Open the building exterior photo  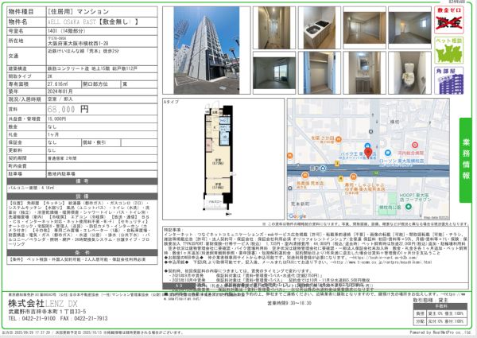(207, 50)
